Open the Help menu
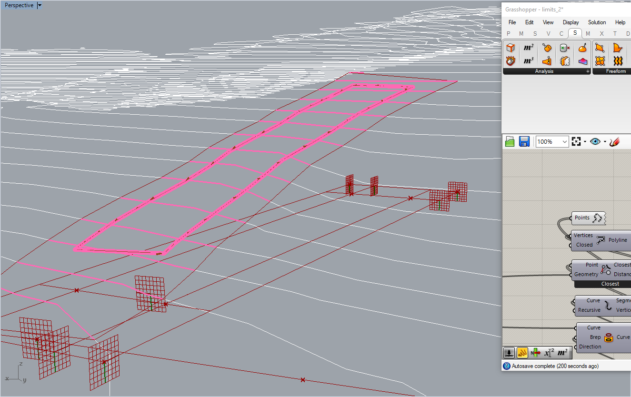 (x=620, y=22)
